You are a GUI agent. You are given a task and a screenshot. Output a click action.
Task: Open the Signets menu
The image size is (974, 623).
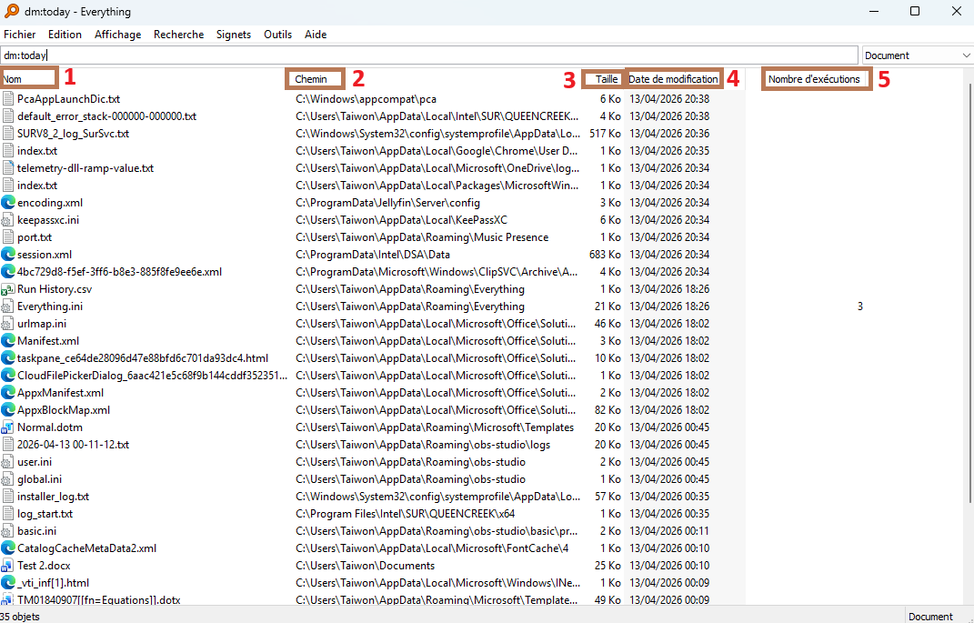click(234, 35)
